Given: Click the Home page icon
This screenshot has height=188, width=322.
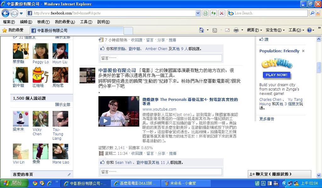Looking at the screenshot, I should coord(202,30).
